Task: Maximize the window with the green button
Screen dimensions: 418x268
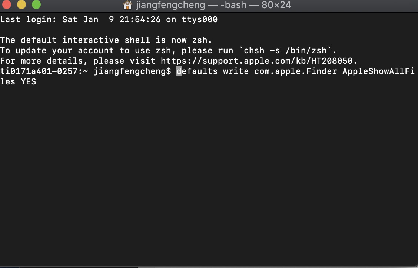Action: (x=36, y=4)
